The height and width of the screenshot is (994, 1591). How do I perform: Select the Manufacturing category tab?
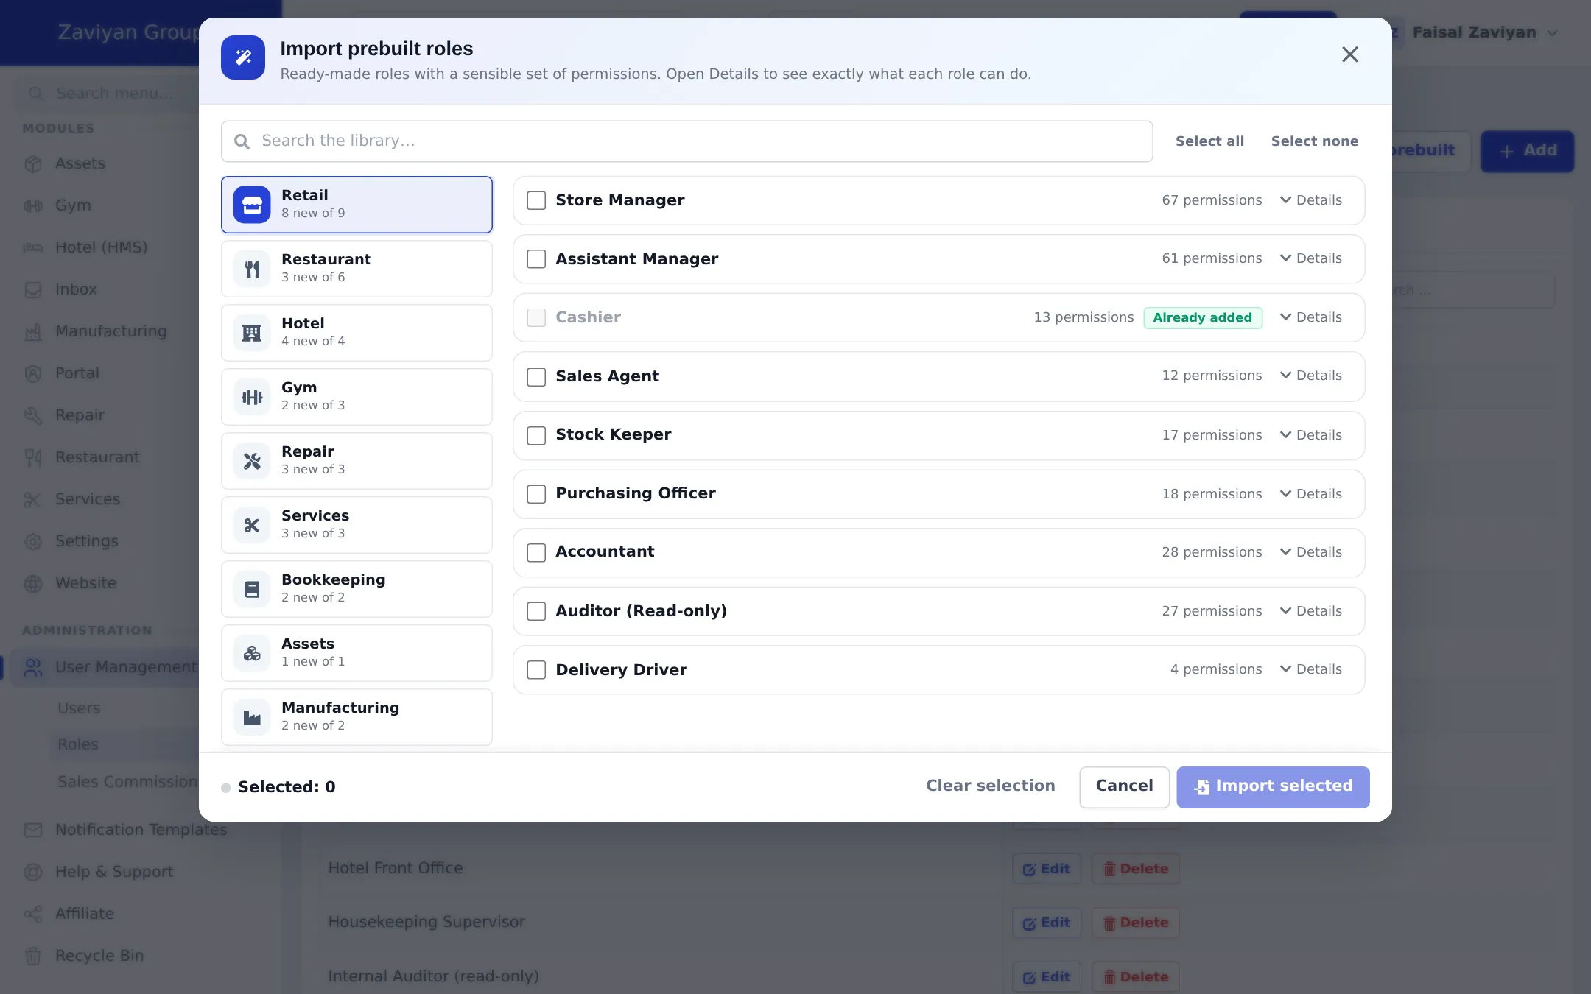[x=357, y=717]
